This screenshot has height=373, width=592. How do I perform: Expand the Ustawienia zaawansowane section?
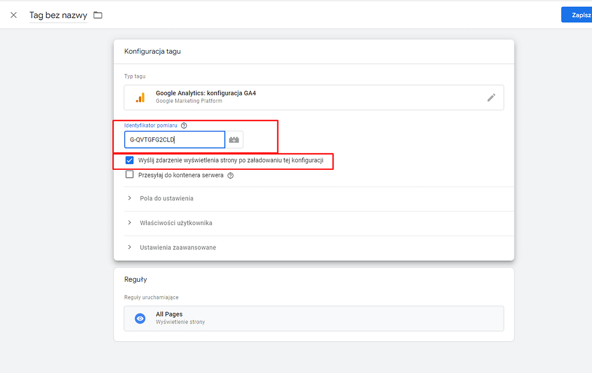pyautogui.click(x=177, y=248)
